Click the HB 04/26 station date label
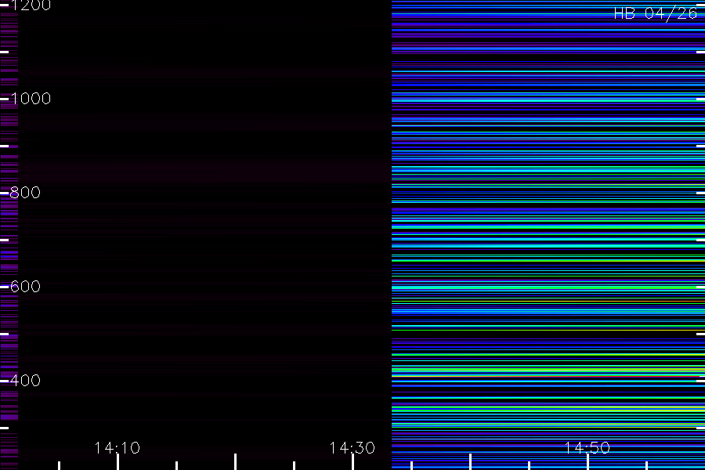This screenshot has height=470, width=705. [x=656, y=13]
